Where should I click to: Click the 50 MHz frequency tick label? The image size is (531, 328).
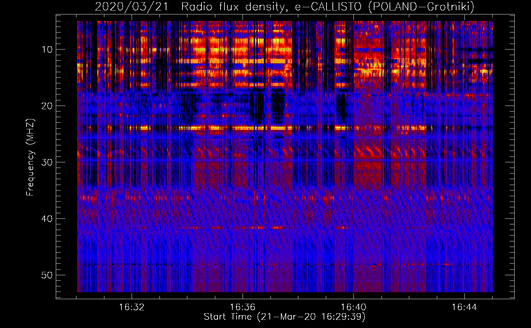(x=47, y=275)
